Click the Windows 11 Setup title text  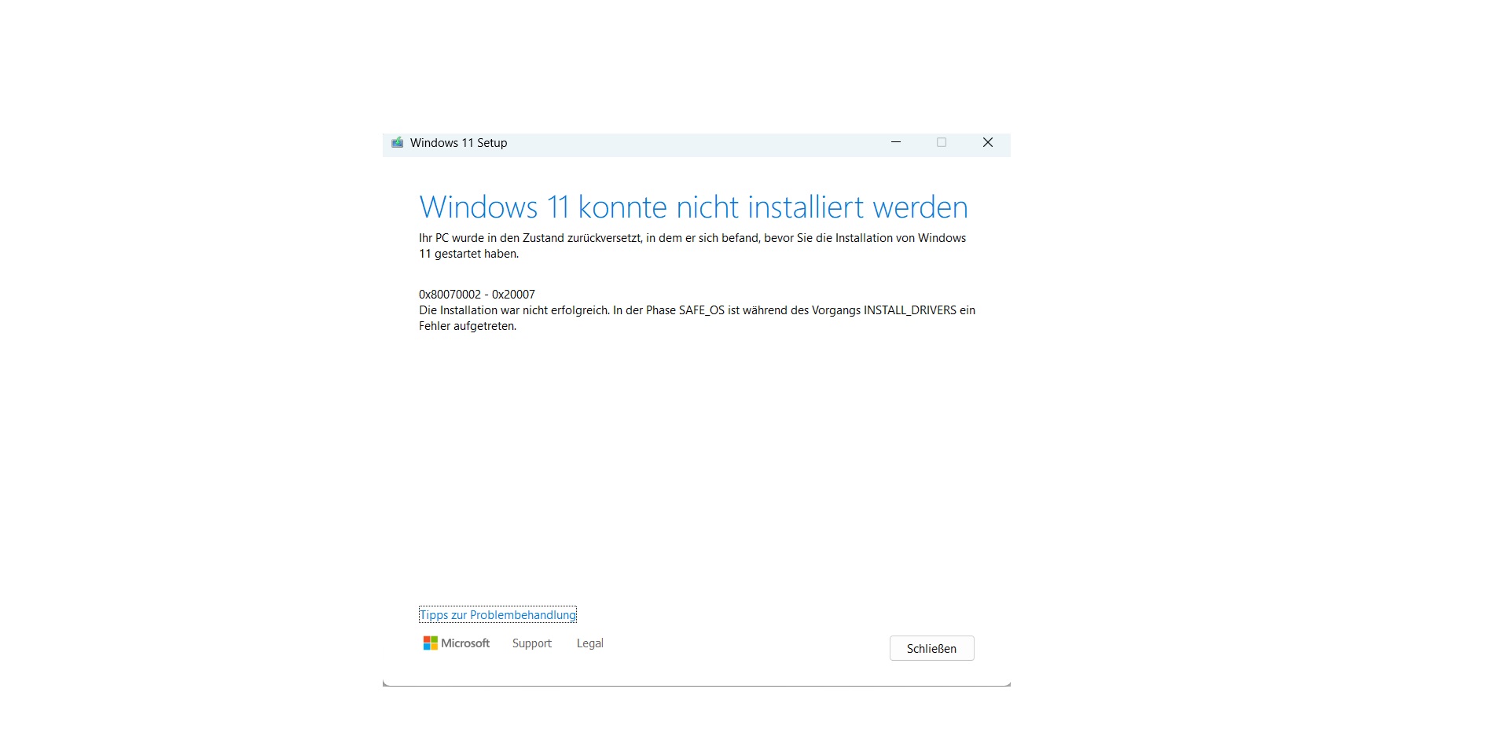(458, 143)
